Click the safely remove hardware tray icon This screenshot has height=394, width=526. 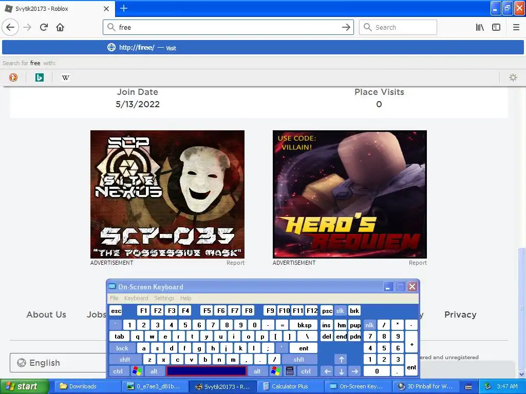(x=487, y=386)
